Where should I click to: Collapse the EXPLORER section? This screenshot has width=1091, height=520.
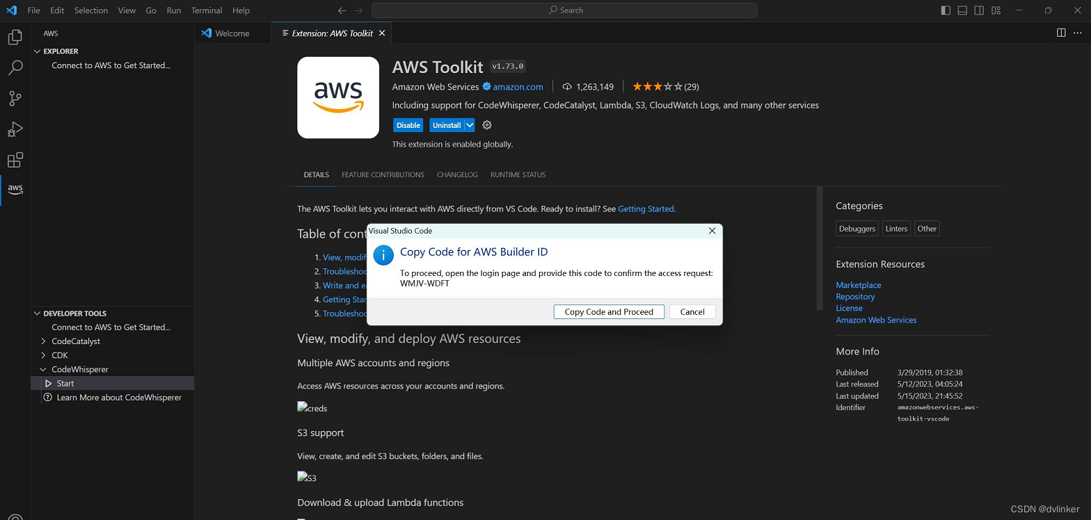38,51
